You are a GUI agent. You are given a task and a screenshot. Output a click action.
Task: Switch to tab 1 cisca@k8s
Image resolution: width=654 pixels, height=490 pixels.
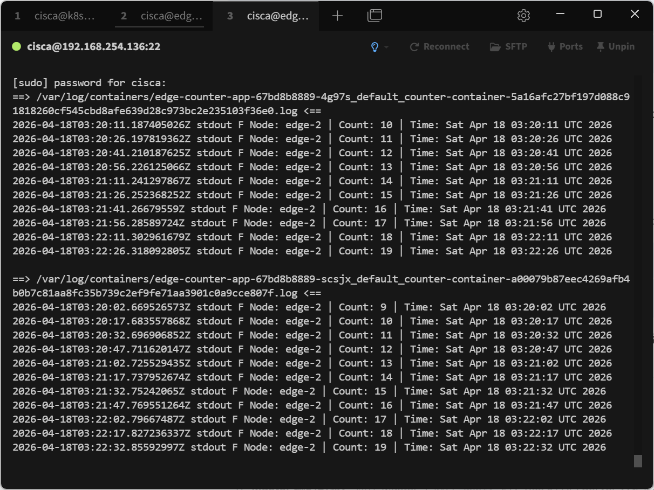pyautogui.click(x=56, y=16)
